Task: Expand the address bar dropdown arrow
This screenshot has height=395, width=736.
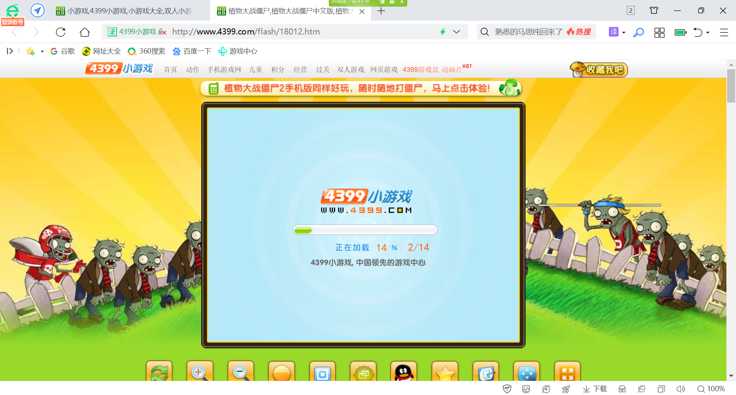Action: click(457, 32)
